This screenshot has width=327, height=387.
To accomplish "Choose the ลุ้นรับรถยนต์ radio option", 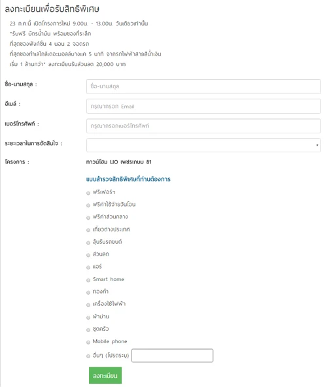I will pos(88,243).
